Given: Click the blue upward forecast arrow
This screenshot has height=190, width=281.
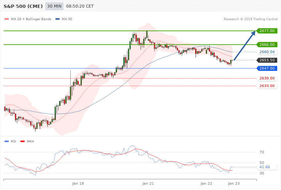Looking at the screenshot, I should (x=245, y=46).
